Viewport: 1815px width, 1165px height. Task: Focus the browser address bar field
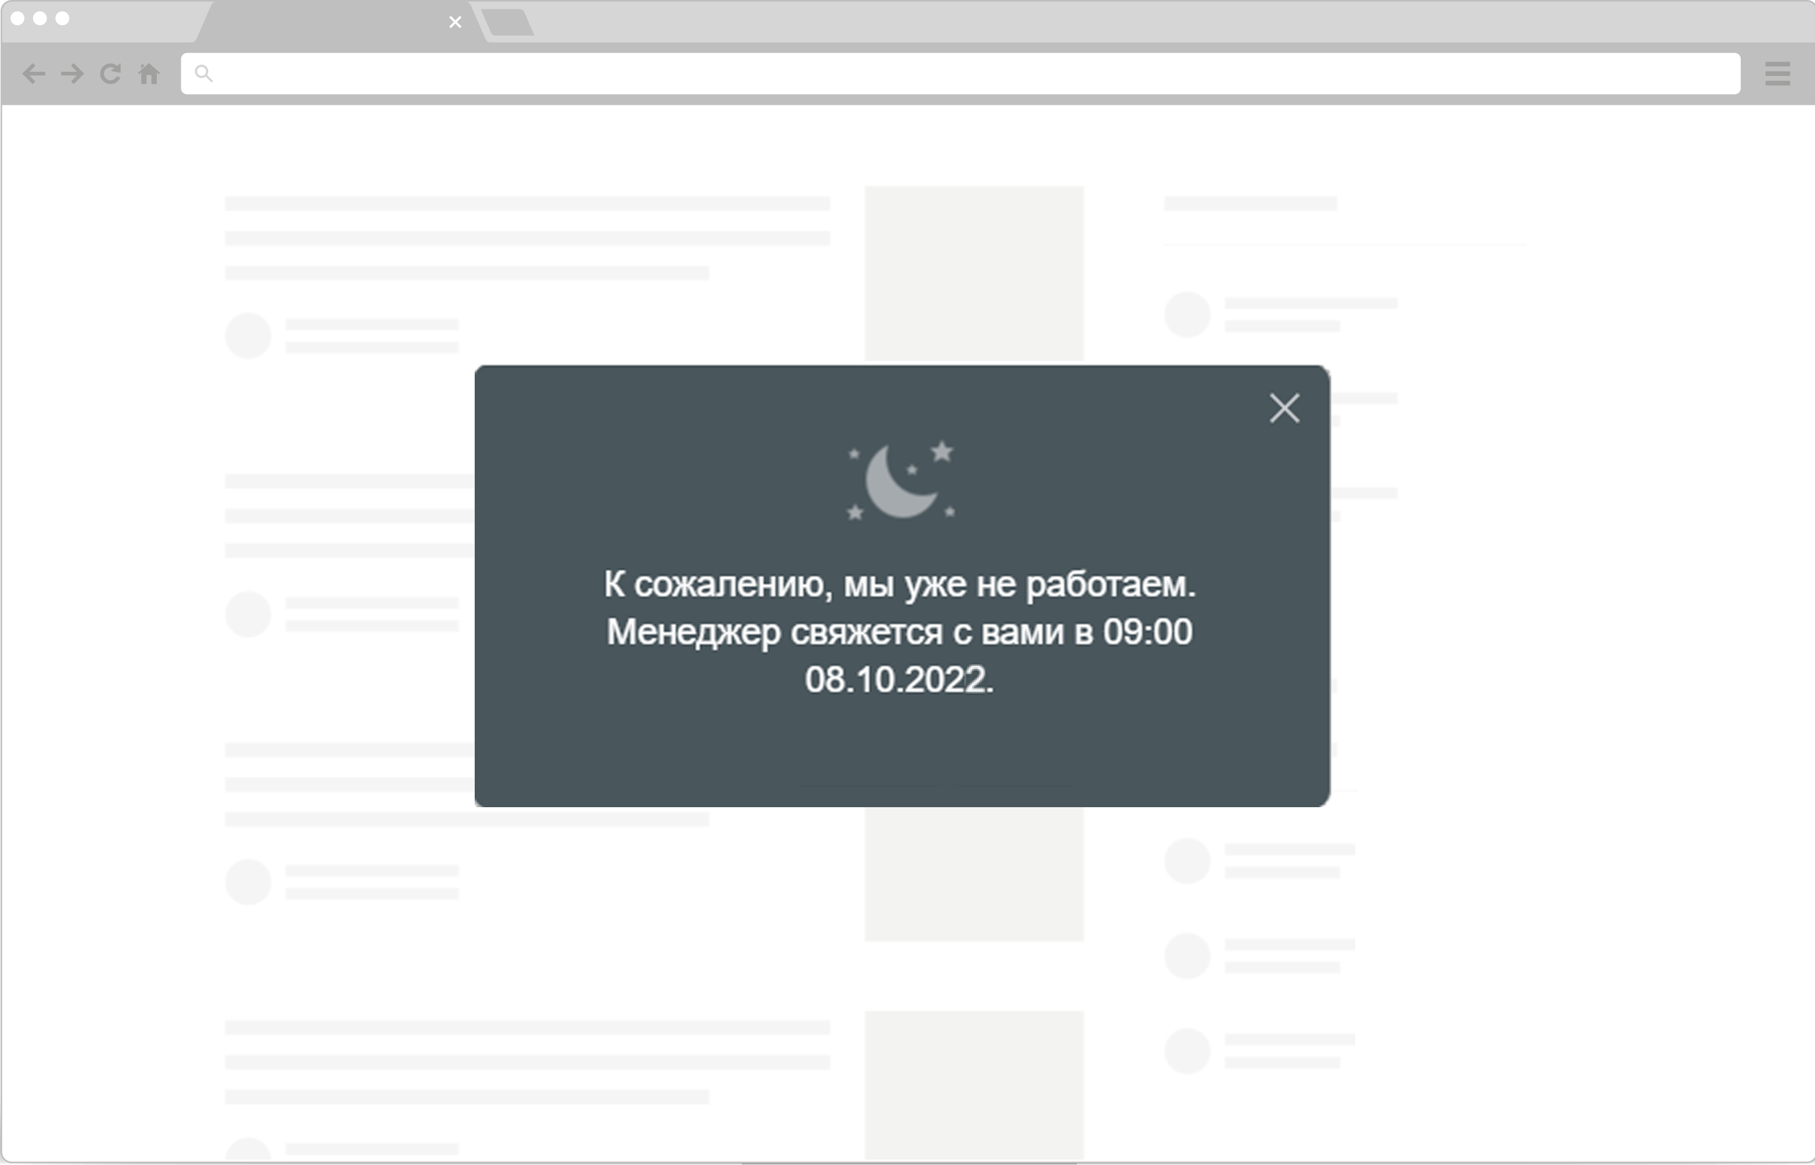pos(961,74)
